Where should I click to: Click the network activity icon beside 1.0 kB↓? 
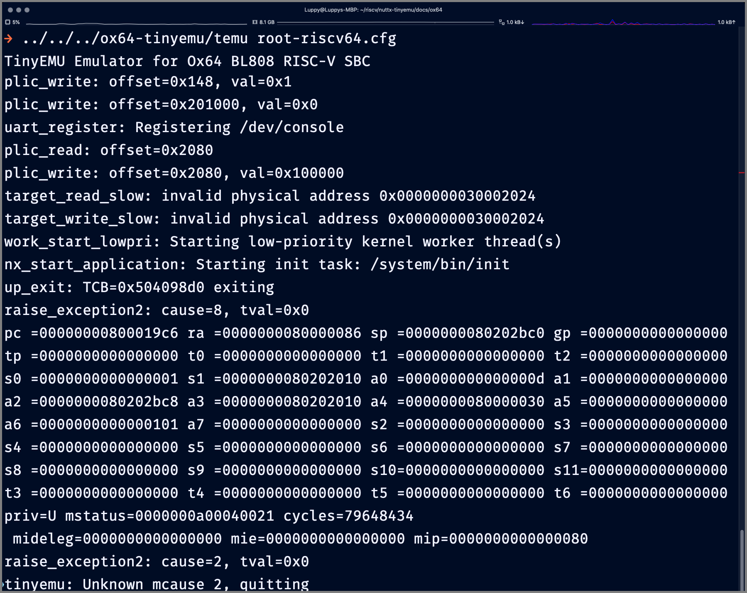501,22
